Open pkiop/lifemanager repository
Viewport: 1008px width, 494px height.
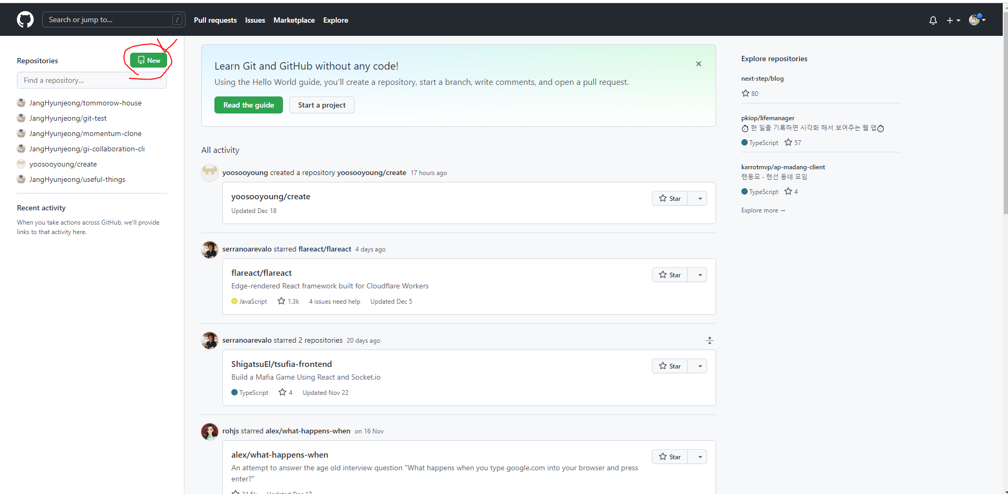(768, 118)
